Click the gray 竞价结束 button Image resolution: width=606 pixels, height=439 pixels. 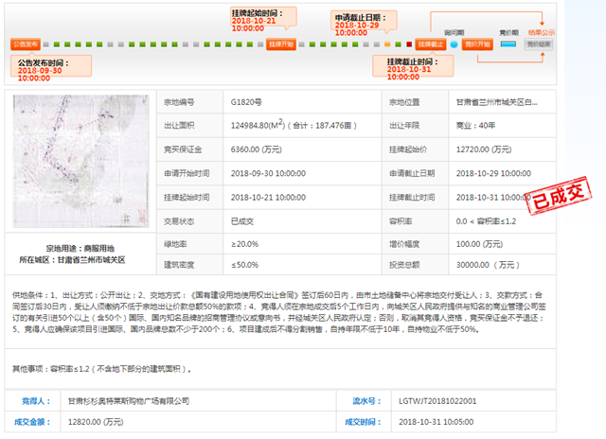[x=539, y=44]
